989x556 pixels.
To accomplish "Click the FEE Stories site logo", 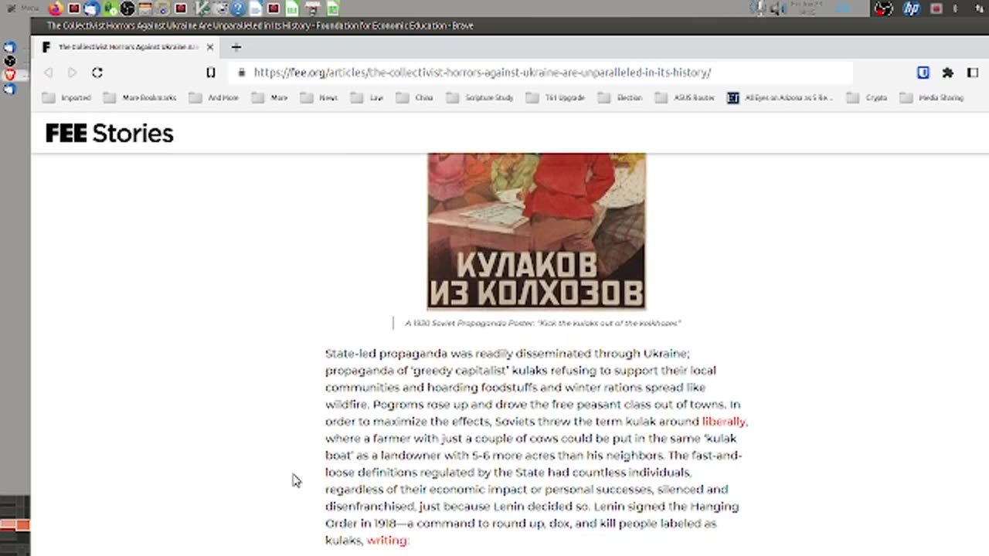I will 110,133.
